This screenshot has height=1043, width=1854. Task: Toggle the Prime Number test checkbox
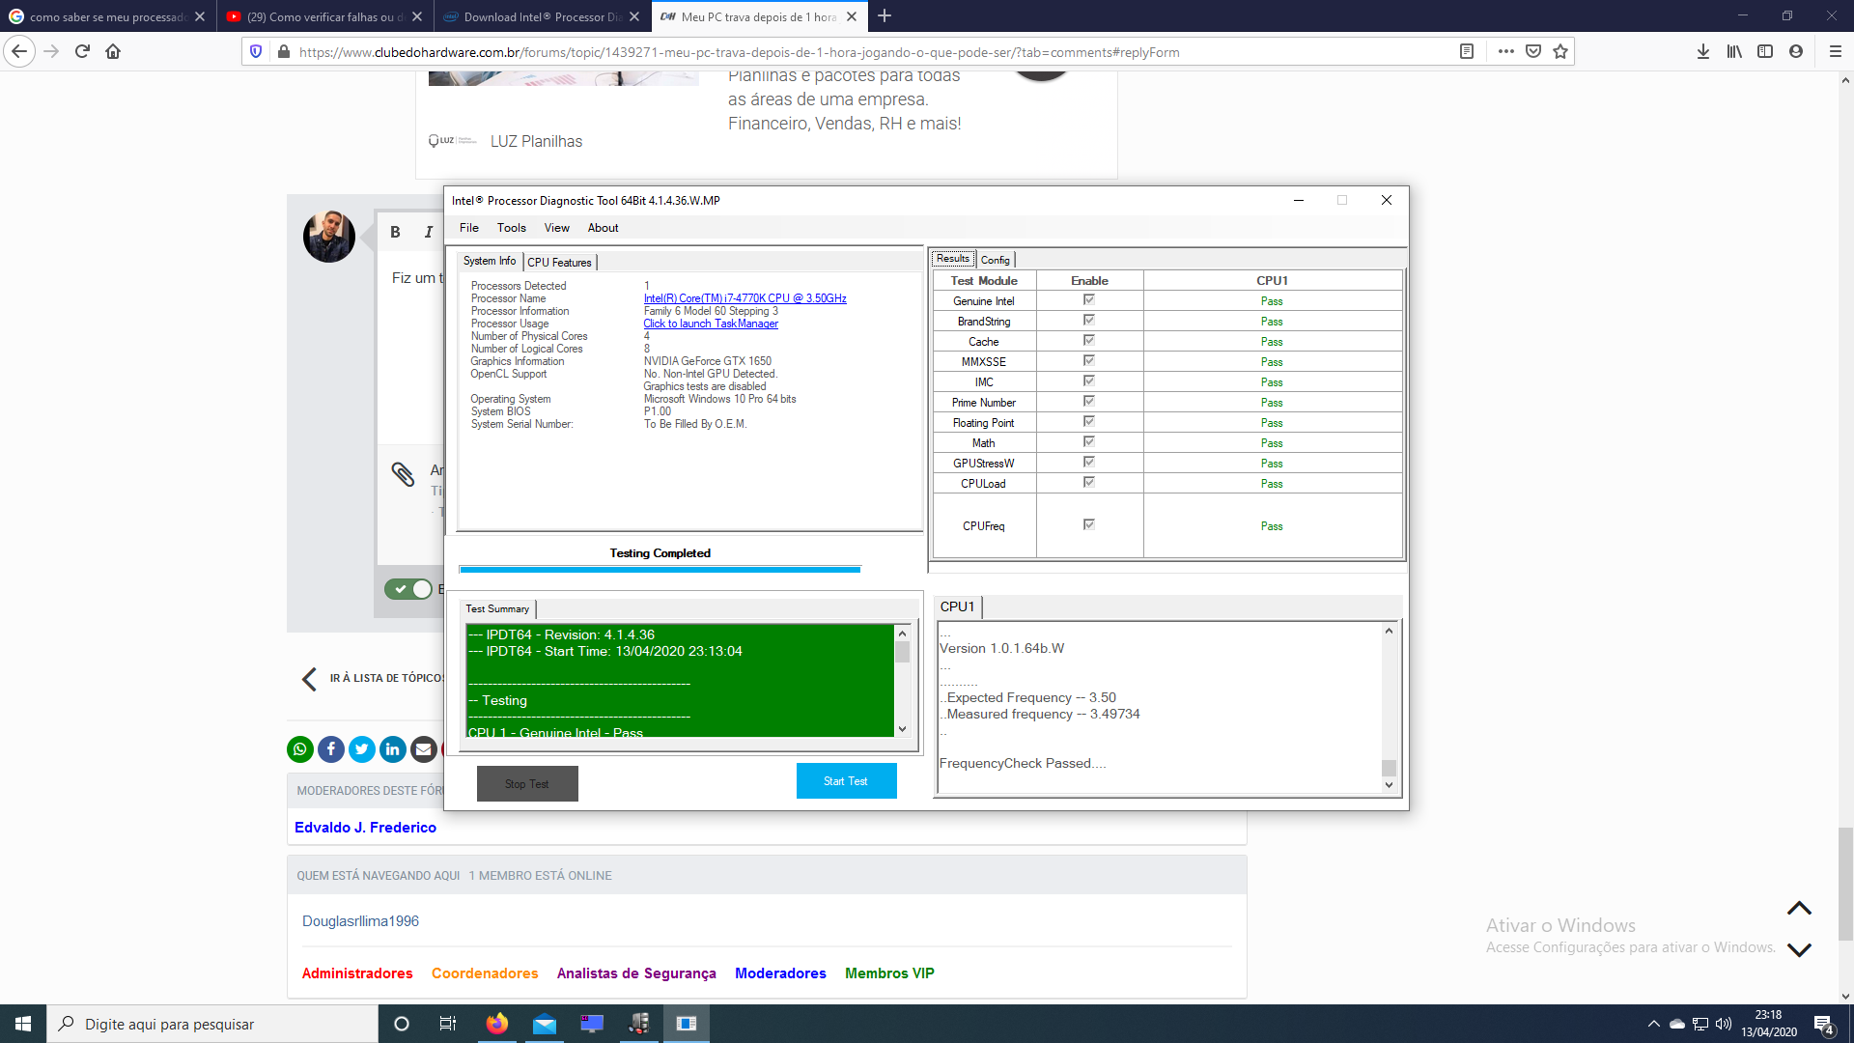tap(1089, 402)
